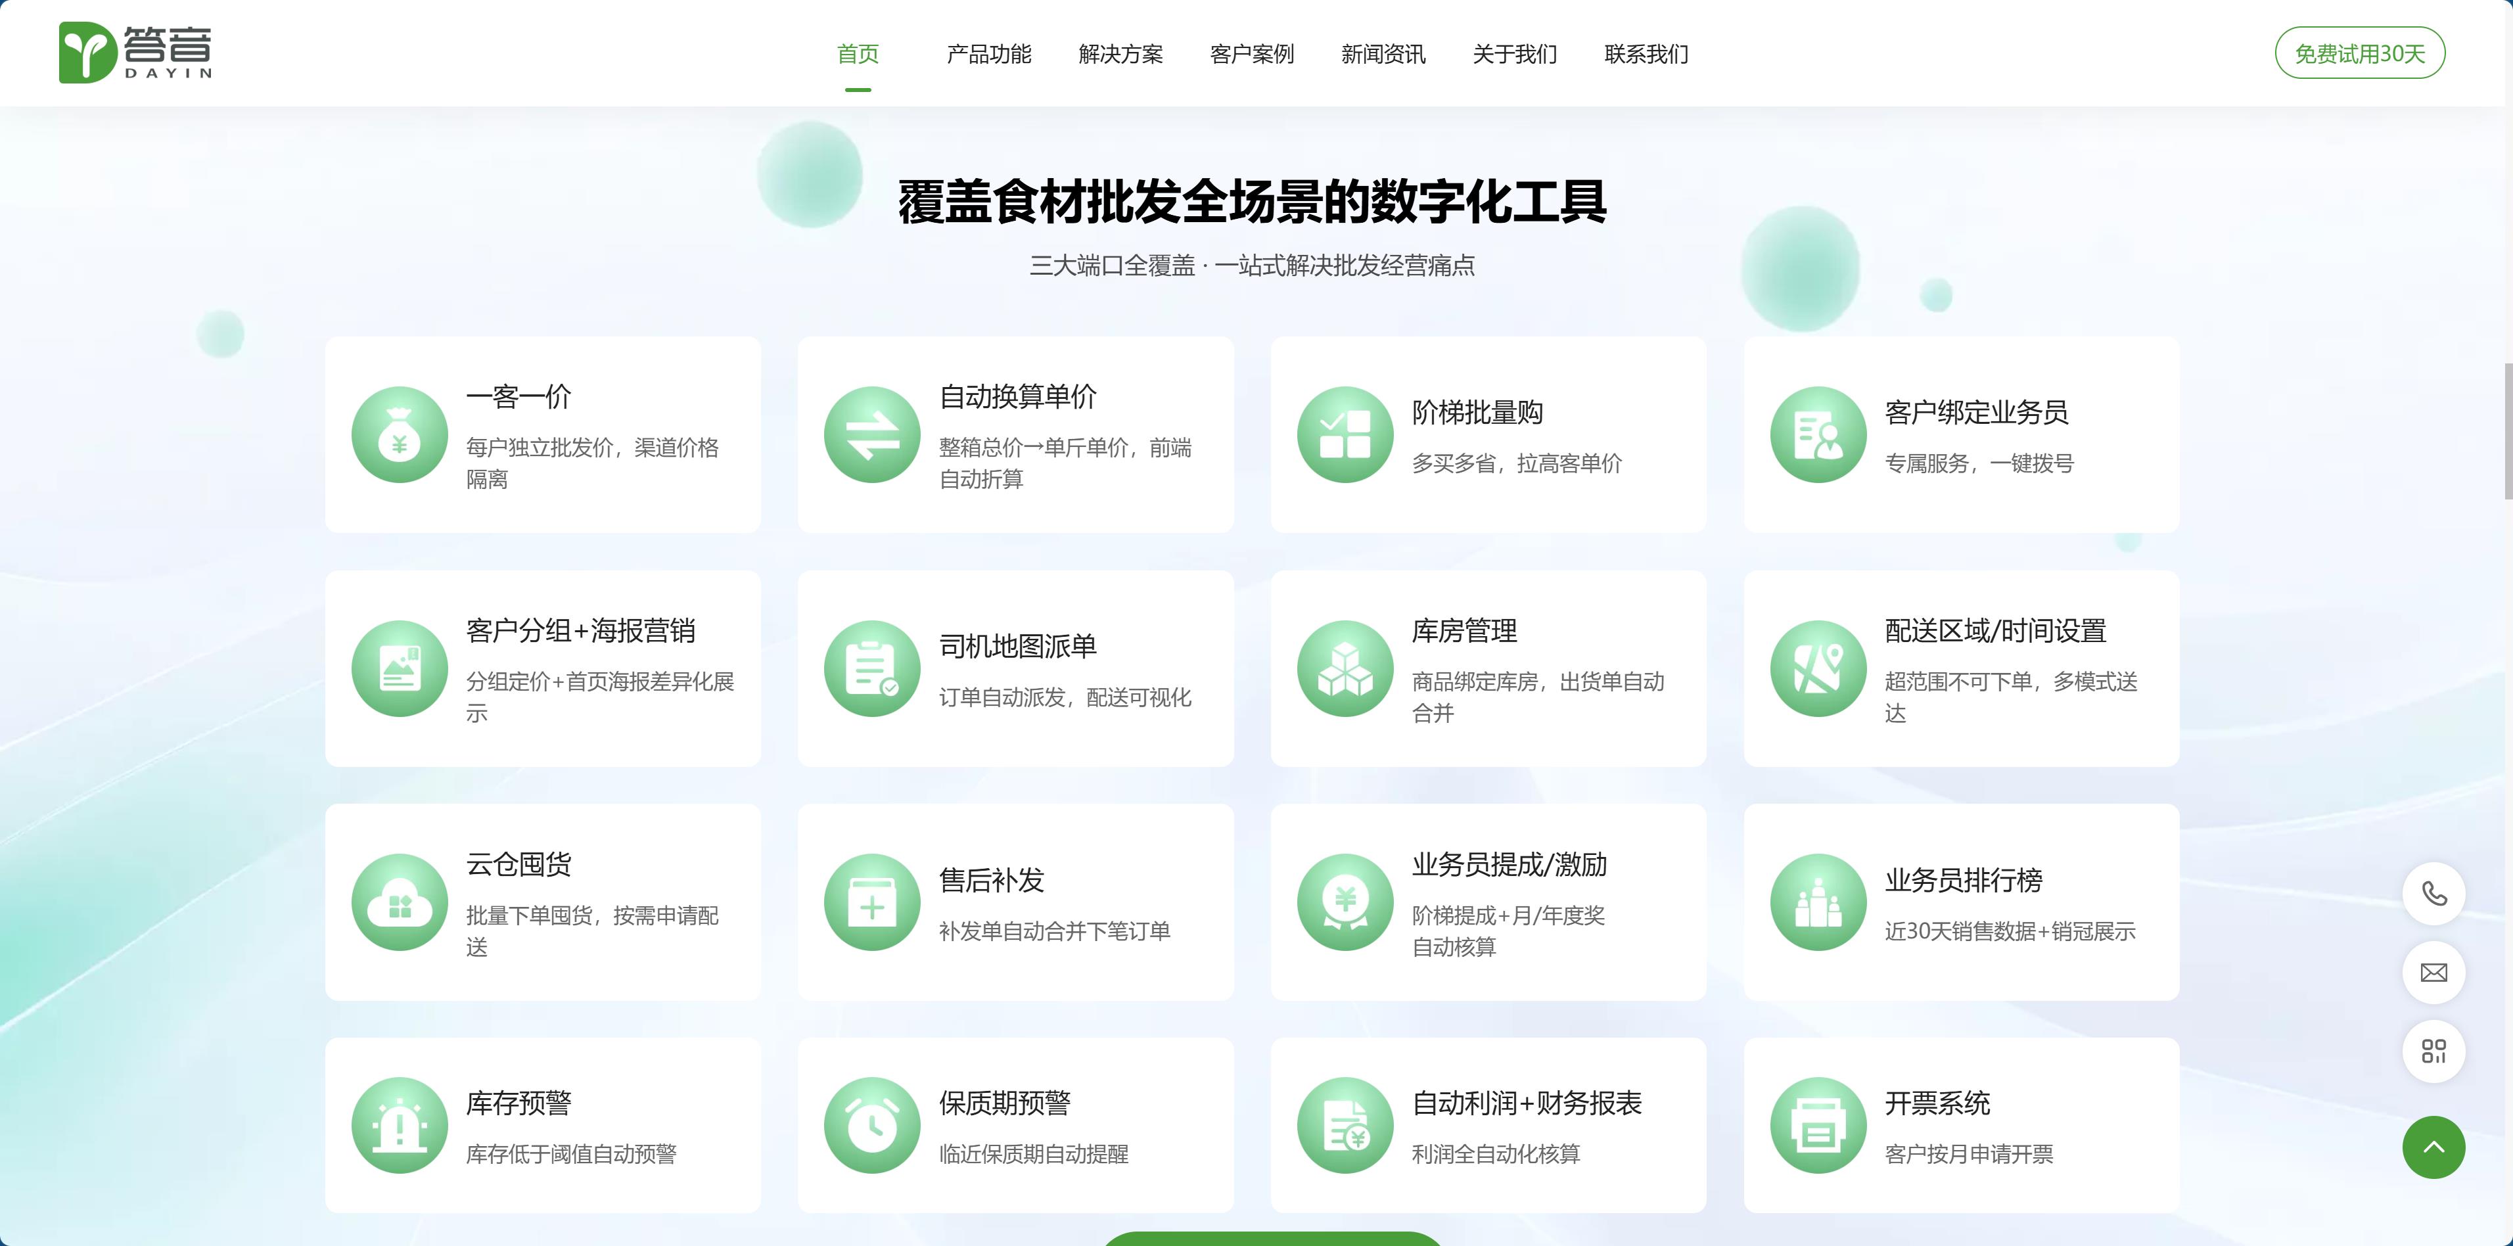Click the 答音 DAYIN logo
Screen dimensions: 2513x1246
pyautogui.click(x=135, y=53)
